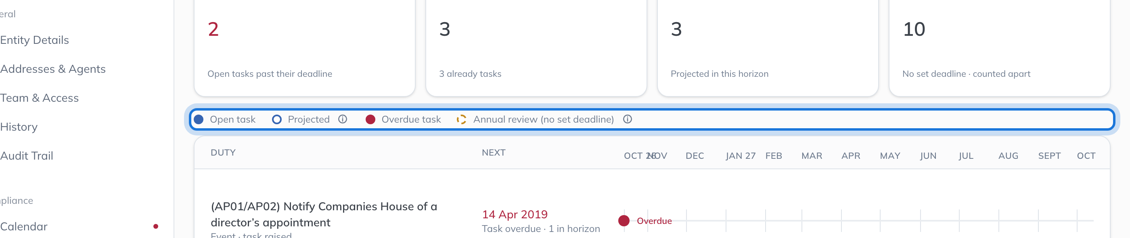The image size is (1130, 238).
Task: Click the AUG month header
Action: coord(1008,156)
